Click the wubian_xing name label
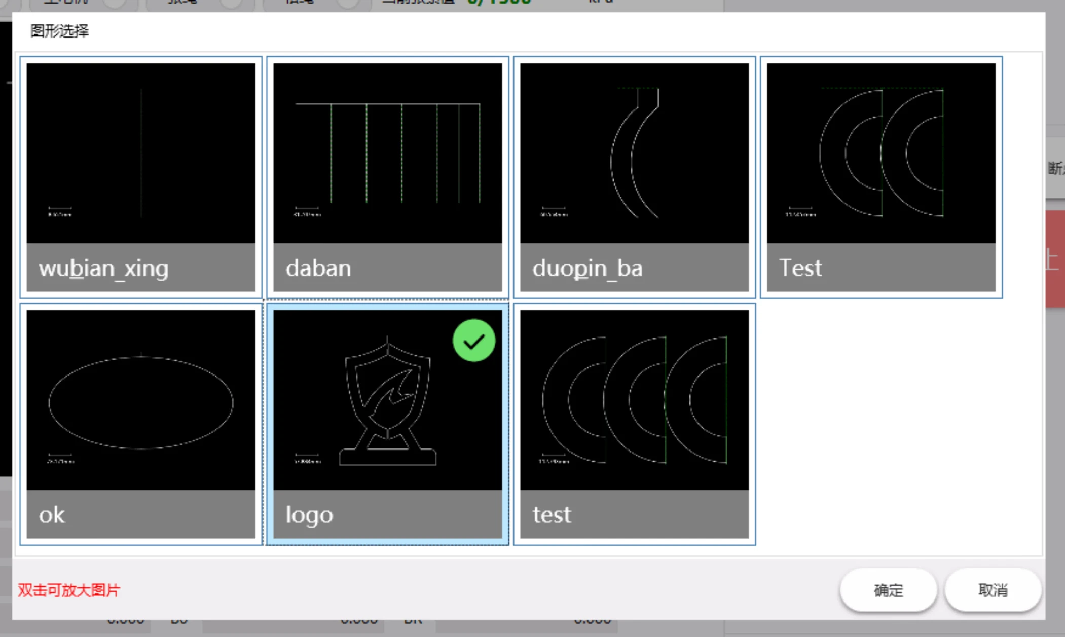 pos(103,268)
